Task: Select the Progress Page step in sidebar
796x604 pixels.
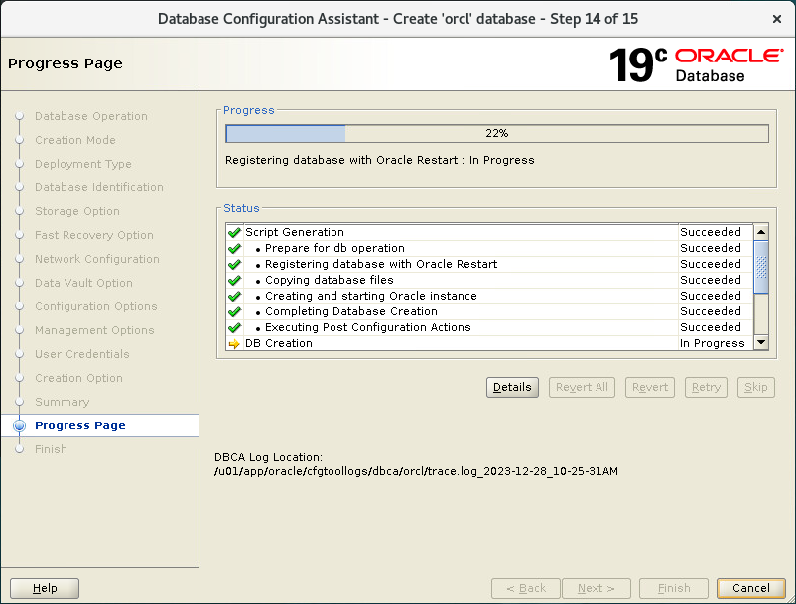Action: pyautogui.click(x=80, y=426)
